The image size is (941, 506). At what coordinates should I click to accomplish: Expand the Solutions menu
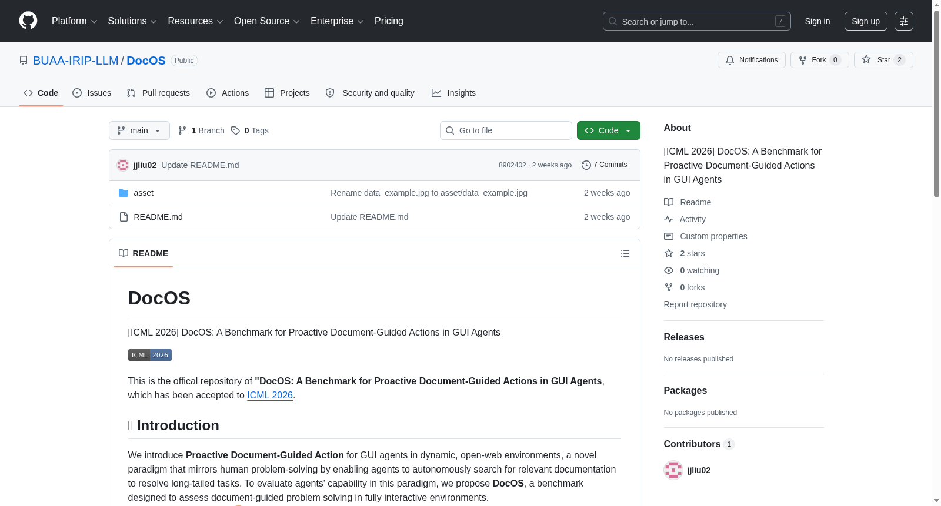point(132,21)
